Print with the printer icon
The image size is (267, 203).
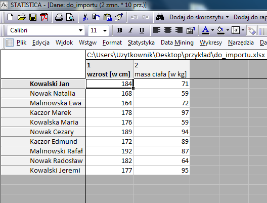point(59,17)
